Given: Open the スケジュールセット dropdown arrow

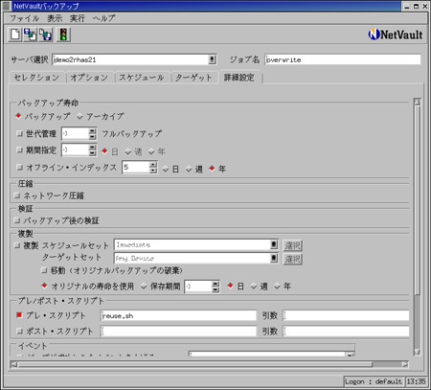Looking at the screenshot, I should point(274,244).
